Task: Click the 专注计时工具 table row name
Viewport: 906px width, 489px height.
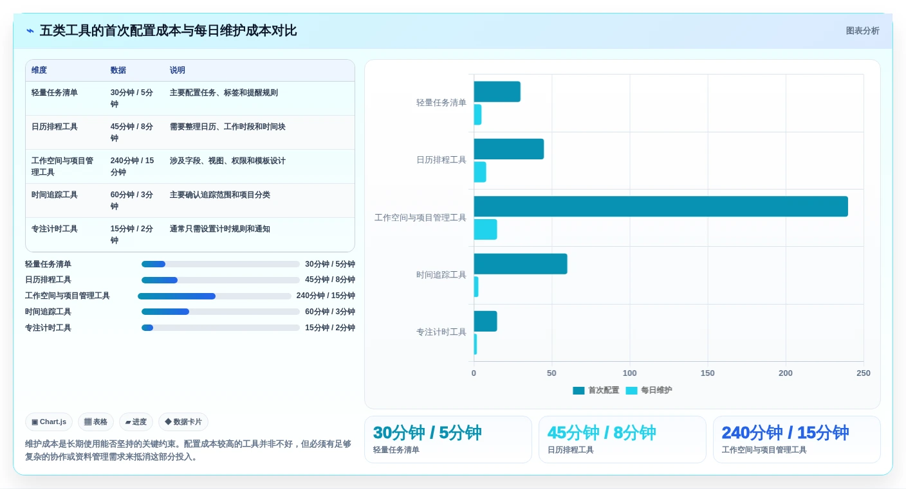Action: point(55,229)
